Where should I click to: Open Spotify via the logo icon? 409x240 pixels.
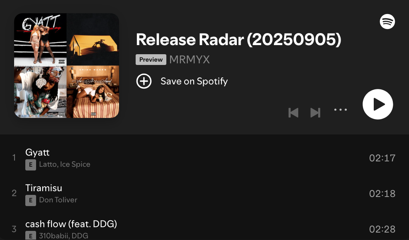[387, 22]
